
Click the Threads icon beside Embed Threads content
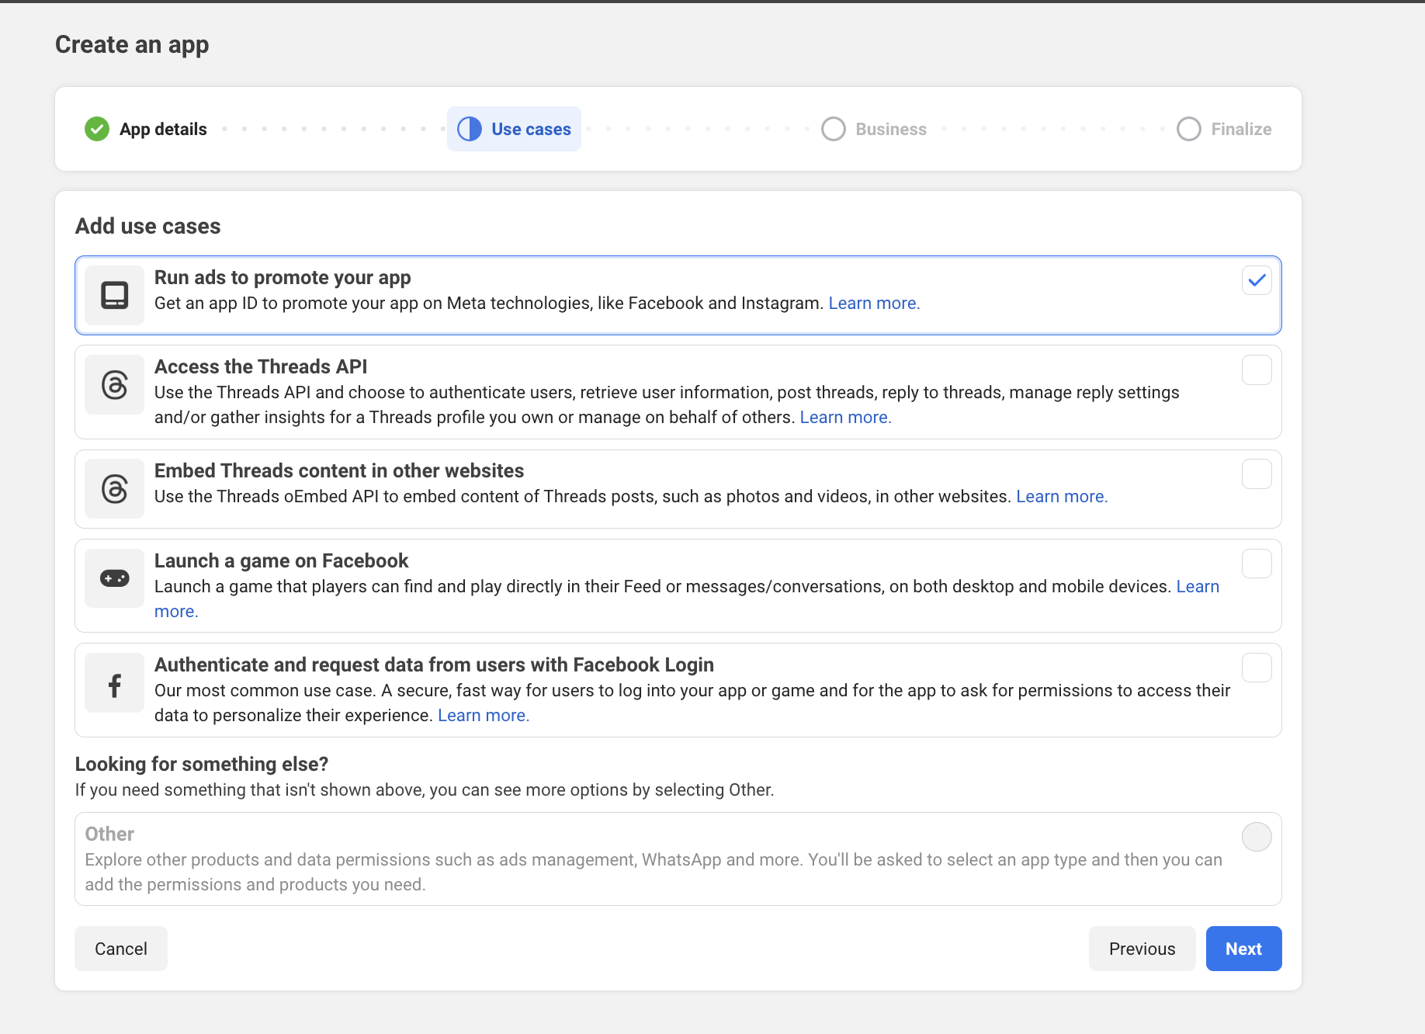pos(114,488)
